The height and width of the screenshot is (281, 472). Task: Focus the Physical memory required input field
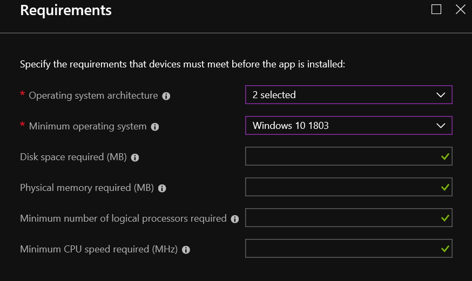tap(348, 187)
